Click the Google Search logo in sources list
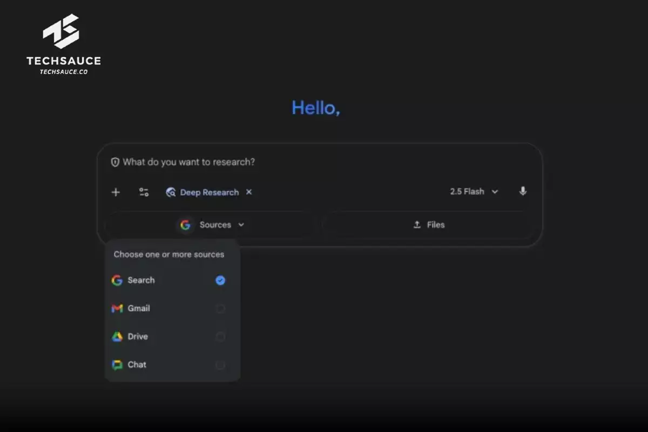The image size is (648, 432). (x=117, y=280)
